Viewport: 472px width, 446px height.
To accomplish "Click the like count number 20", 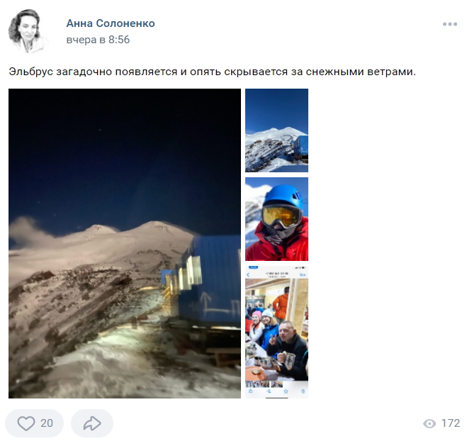I will click(47, 423).
